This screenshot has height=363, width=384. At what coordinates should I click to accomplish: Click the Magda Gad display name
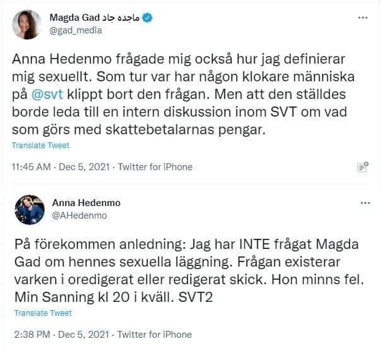coord(73,18)
